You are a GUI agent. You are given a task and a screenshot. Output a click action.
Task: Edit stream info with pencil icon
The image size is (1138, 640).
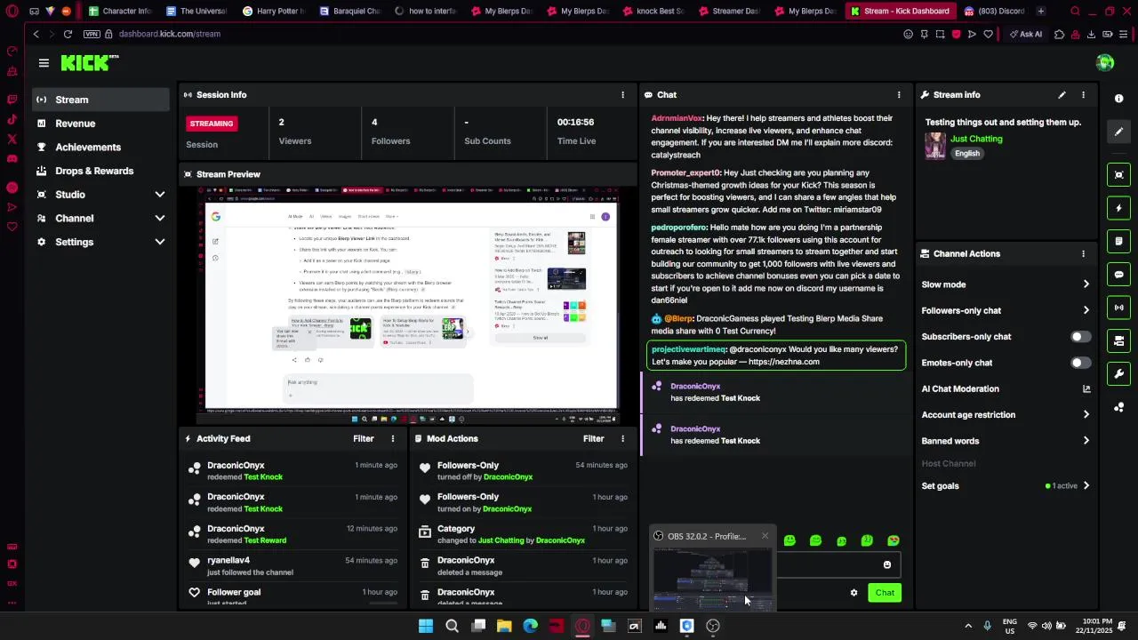point(1062,94)
